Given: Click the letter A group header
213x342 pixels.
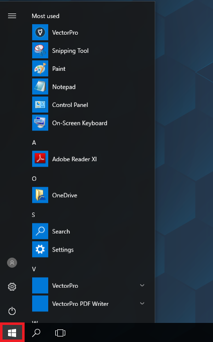Looking at the screenshot, I should 34,143.
